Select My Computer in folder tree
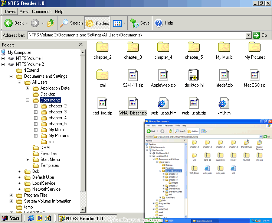This screenshot has height=223, width=272. (x=19, y=52)
